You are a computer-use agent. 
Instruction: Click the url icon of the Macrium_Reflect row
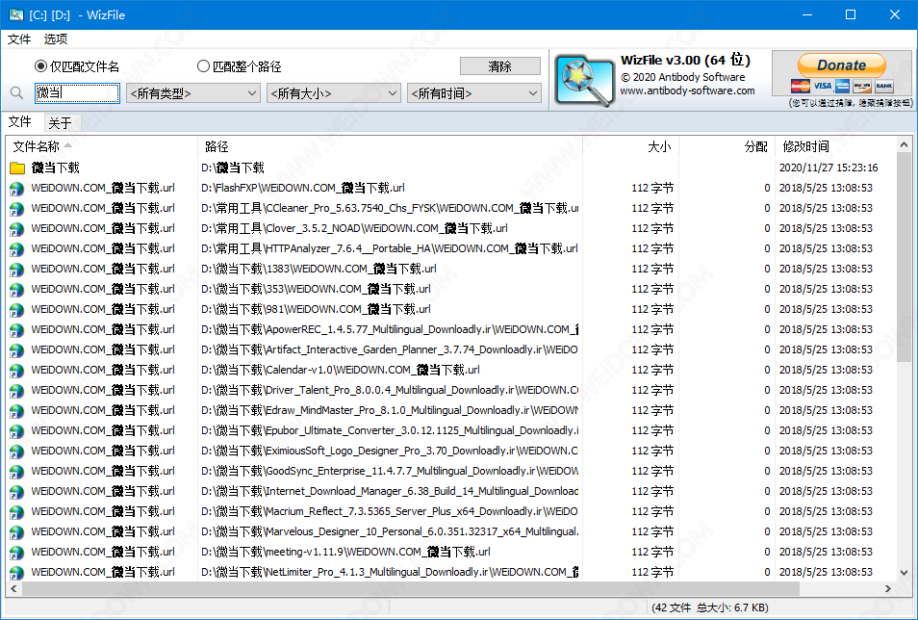pos(17,512)
